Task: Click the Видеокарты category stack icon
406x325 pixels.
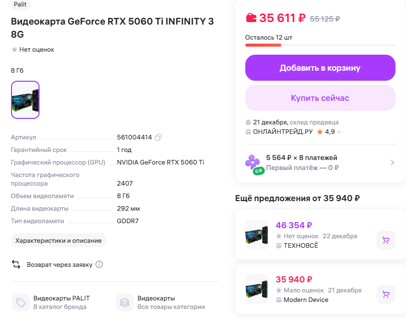Action: click(125, 302)
